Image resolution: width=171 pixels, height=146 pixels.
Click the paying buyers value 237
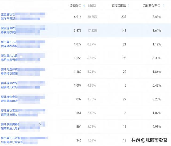point(124,17)
